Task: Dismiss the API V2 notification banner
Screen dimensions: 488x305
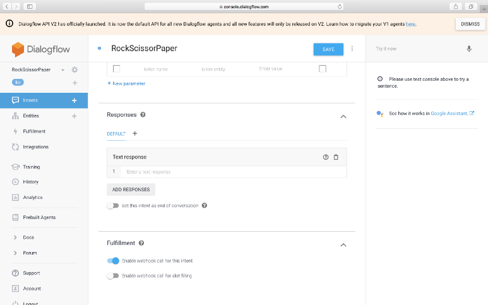Action: tap(470, 23)
